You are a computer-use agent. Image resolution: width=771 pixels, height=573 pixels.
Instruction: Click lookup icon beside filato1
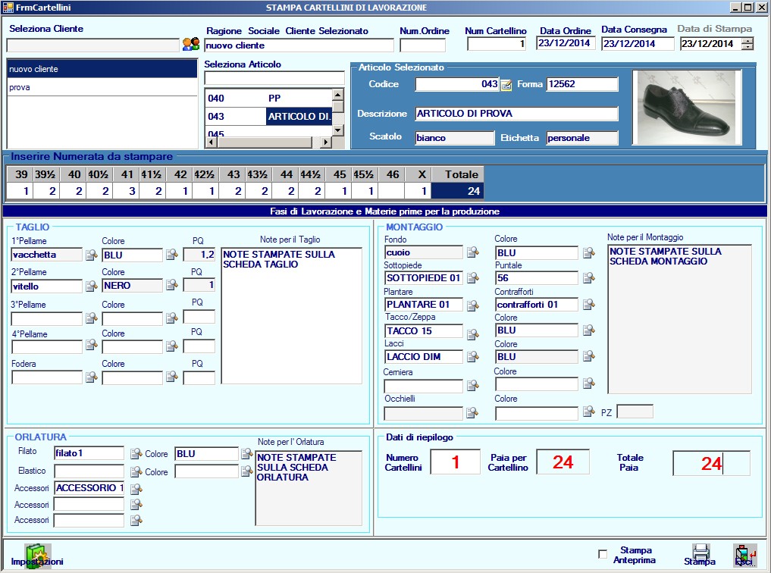click(136, 453)
